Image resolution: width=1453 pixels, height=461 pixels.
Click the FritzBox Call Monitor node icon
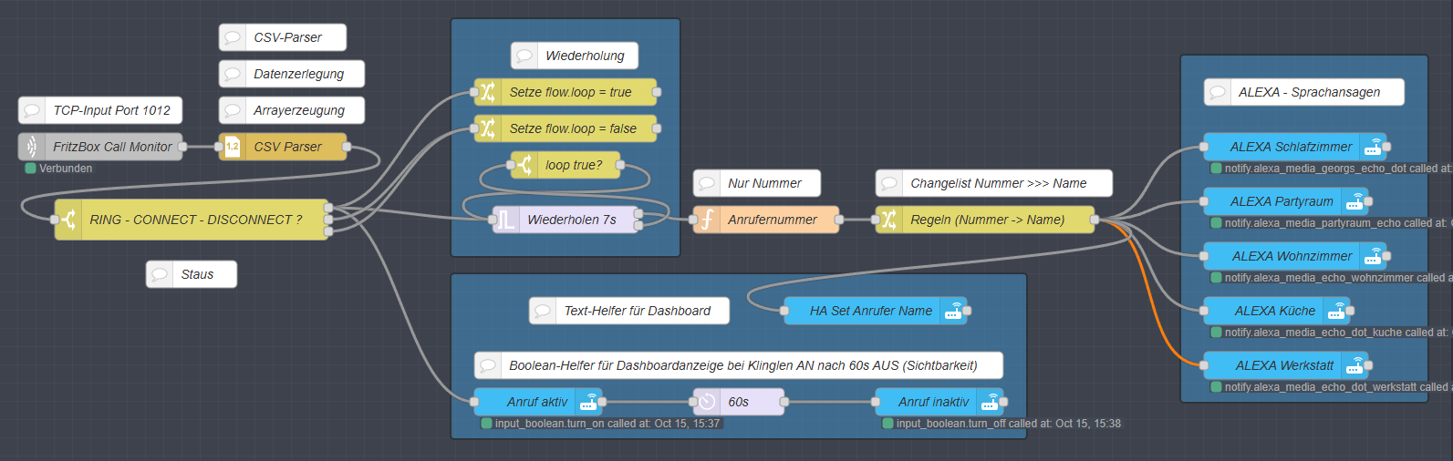click(x=32, y=147)
